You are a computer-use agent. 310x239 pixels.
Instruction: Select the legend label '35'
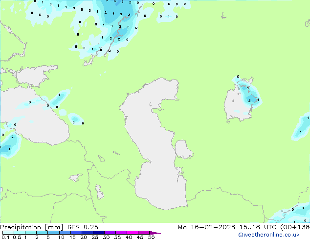(117, 237)
